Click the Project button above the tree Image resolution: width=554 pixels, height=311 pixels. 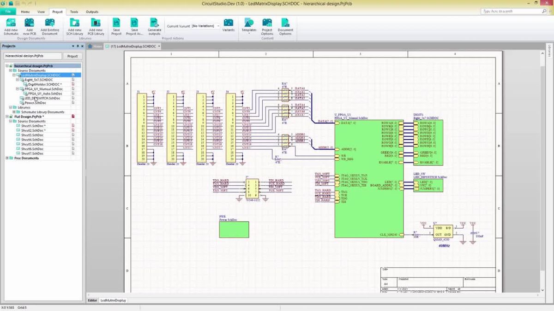[x=72, y=55]
